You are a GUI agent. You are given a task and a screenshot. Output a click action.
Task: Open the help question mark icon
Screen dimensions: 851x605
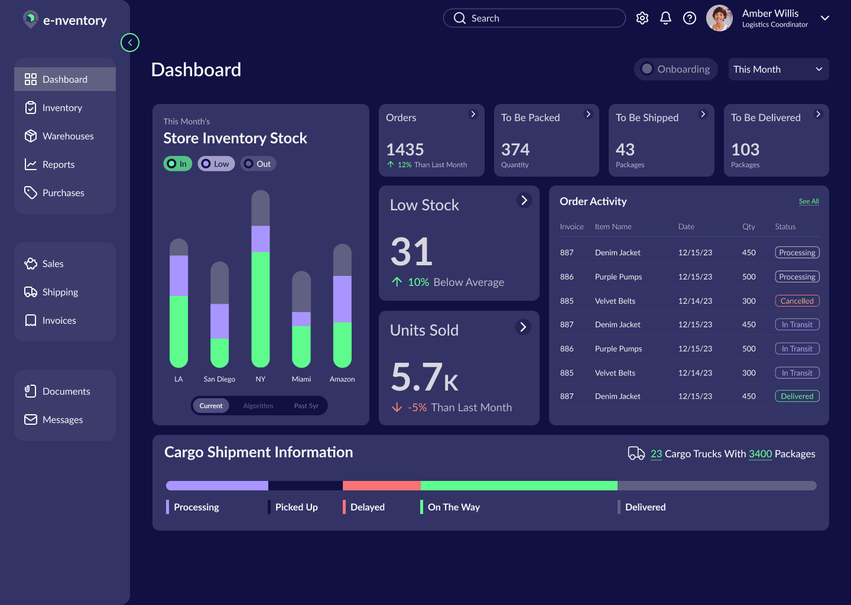(x=689, y=18)
